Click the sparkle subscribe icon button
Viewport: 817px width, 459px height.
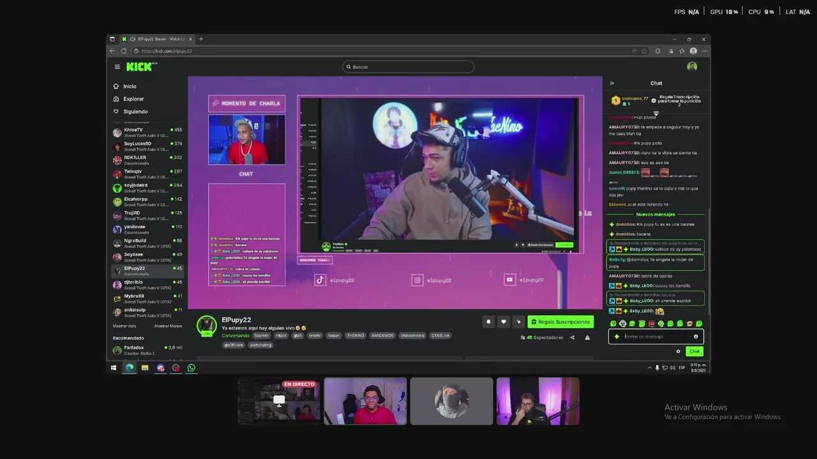518,322
